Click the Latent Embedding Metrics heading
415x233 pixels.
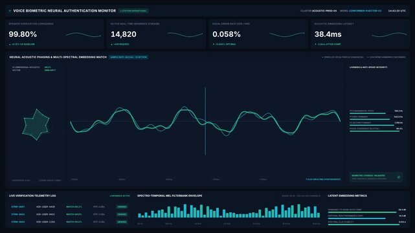[x=347, y=195]
